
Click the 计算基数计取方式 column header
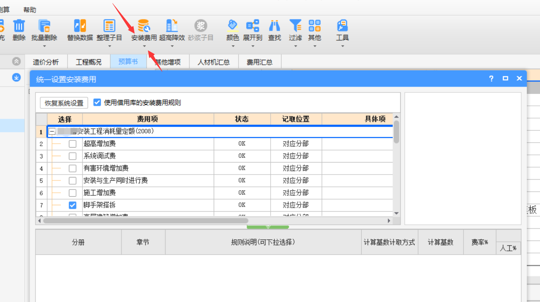pos(390,242)
